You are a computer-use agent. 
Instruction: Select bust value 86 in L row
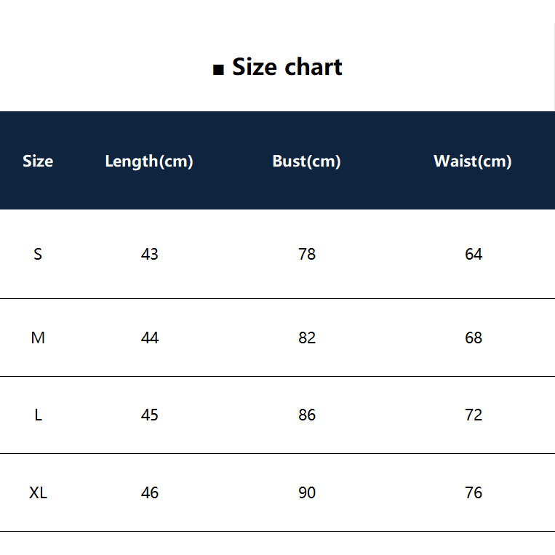point(307,415)
